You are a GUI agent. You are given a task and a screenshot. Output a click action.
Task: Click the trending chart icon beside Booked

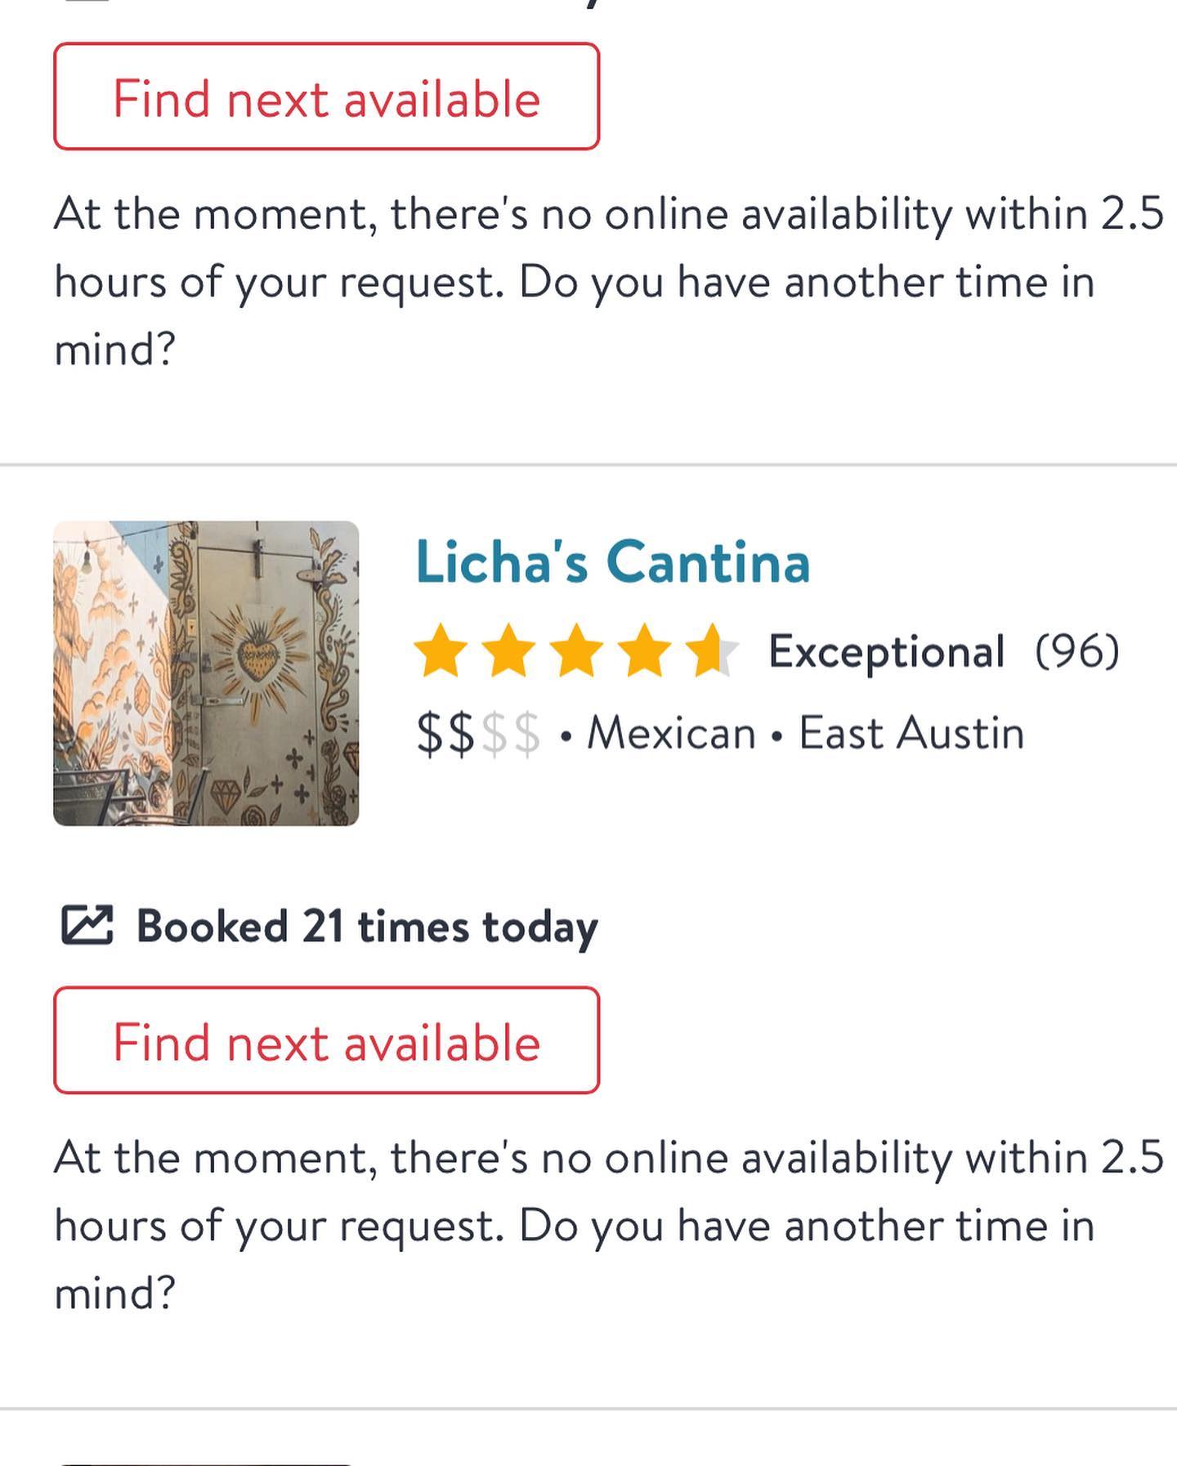point(87,926)
